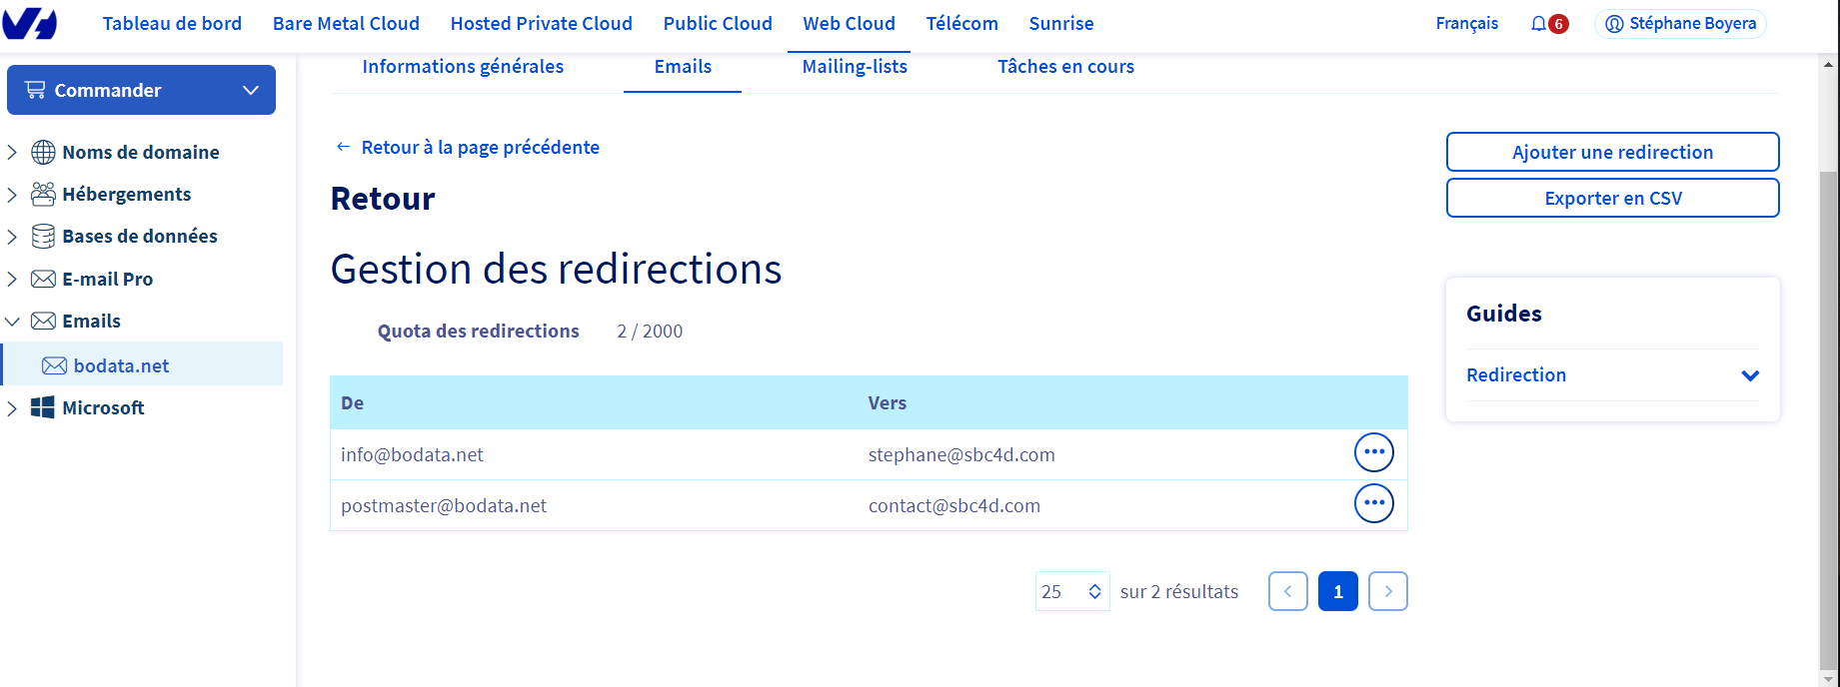The width and height of the screenshot is (1840, 687).
Task: Open the Public Cloud menu
Action: [x=717, y=24]
